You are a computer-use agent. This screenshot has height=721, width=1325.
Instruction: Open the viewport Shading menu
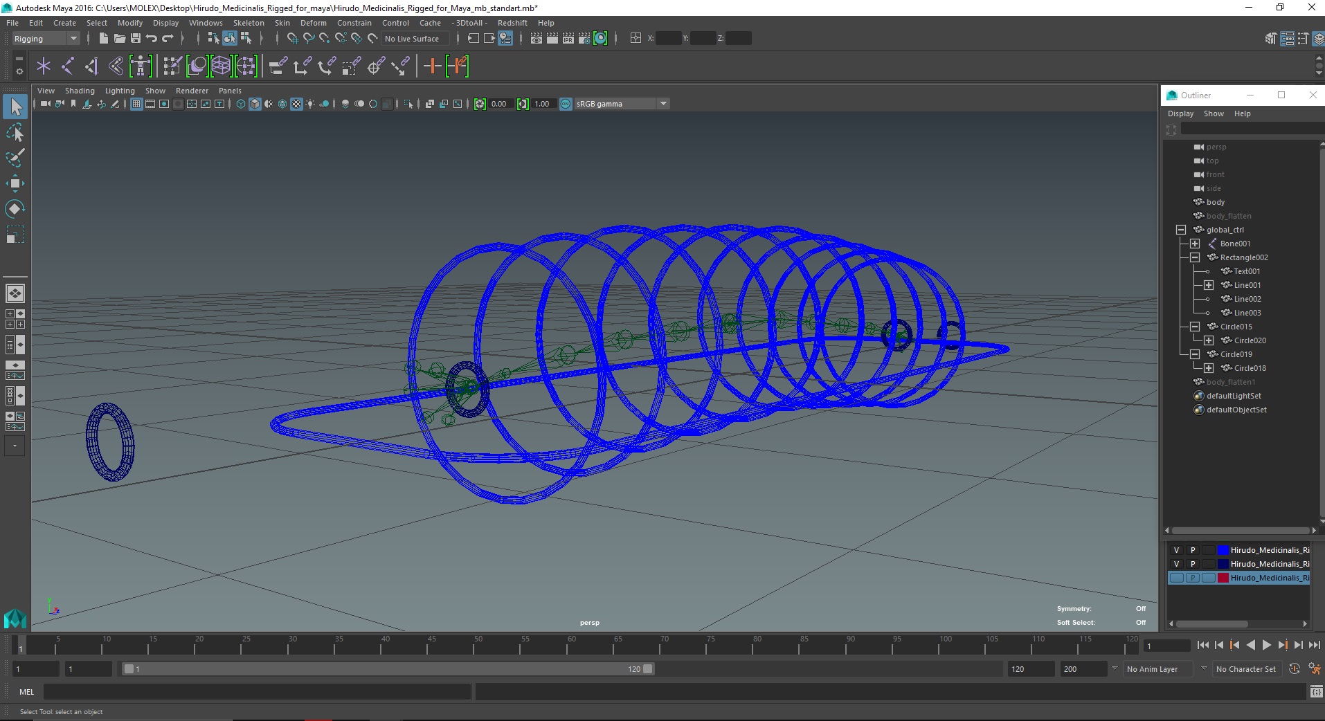(x=80, y=91)
